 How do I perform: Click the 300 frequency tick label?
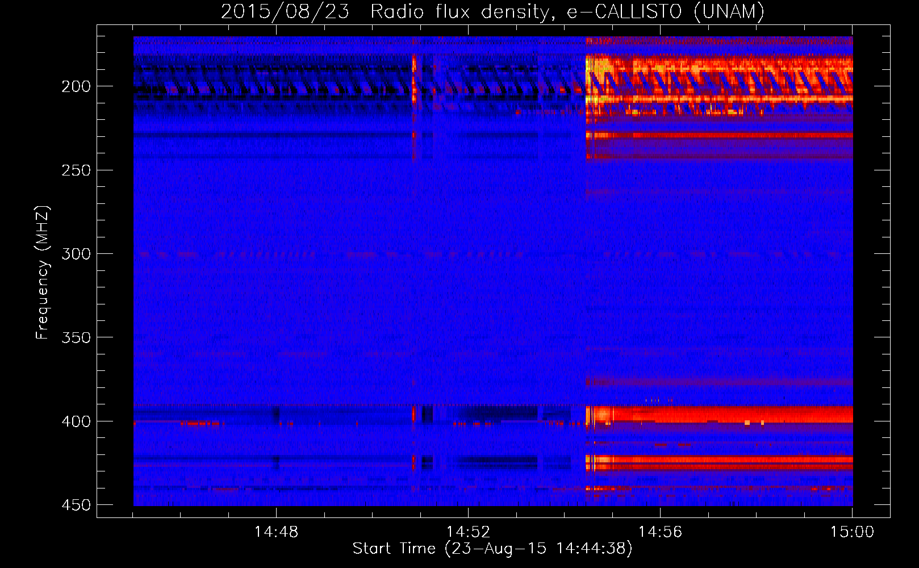pyautogui.click(x=76, y=254)
